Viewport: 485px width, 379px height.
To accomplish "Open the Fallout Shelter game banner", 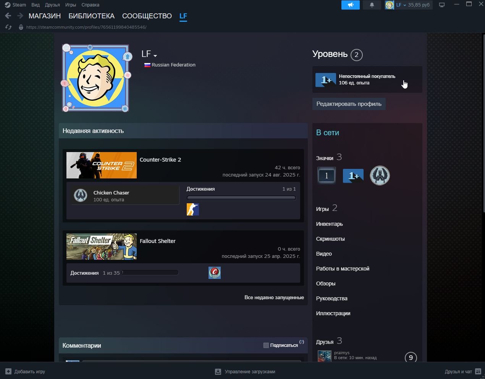I will click(102, 246).
